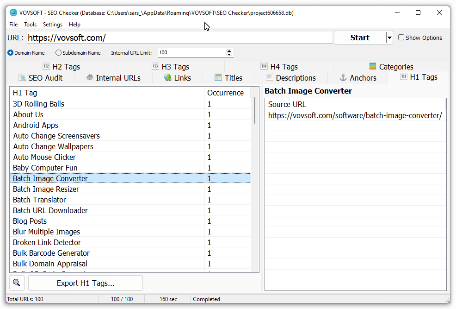The width and height of the screenshot is (456, 309).
Task: Click the H1 Tags tab icon
Action: tap(404, 76)
